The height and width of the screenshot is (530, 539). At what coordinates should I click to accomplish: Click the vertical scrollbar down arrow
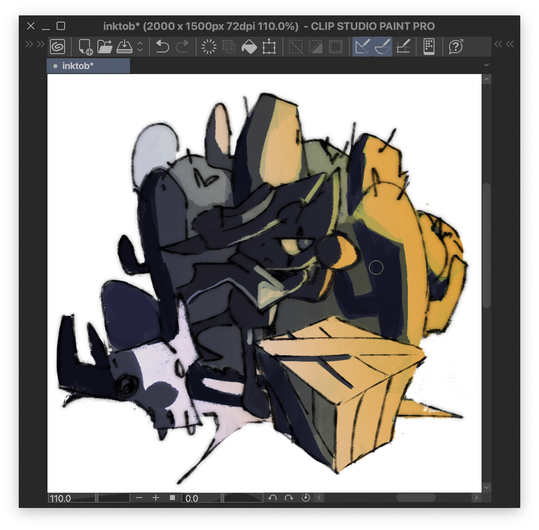[x=487, y=487]
